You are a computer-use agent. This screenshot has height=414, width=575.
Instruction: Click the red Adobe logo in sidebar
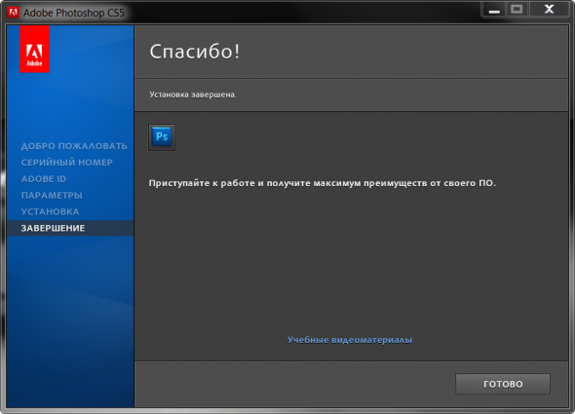pyautogui.click(x=34, y=49)
